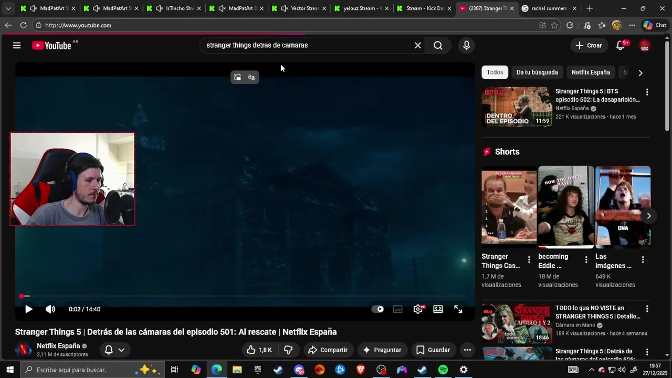Show more filter chips with arrow
The width and height of the screenshot is (672, 378).
[x=640, y=73]
